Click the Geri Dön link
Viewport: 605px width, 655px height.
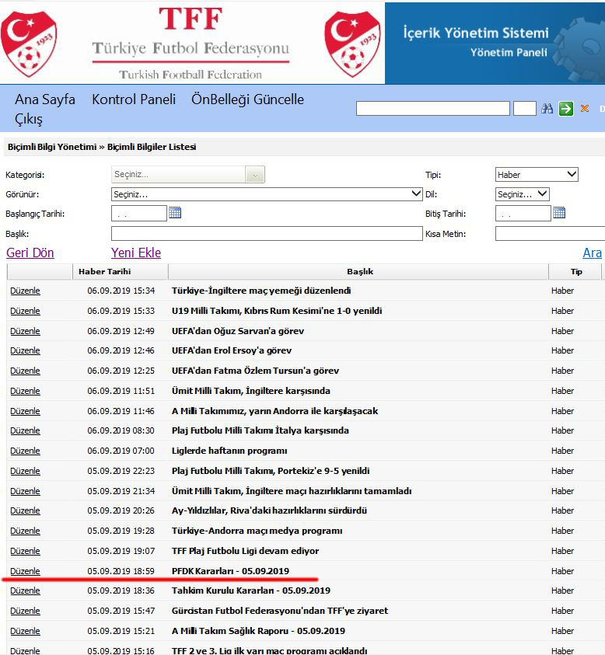pos(30,253)
